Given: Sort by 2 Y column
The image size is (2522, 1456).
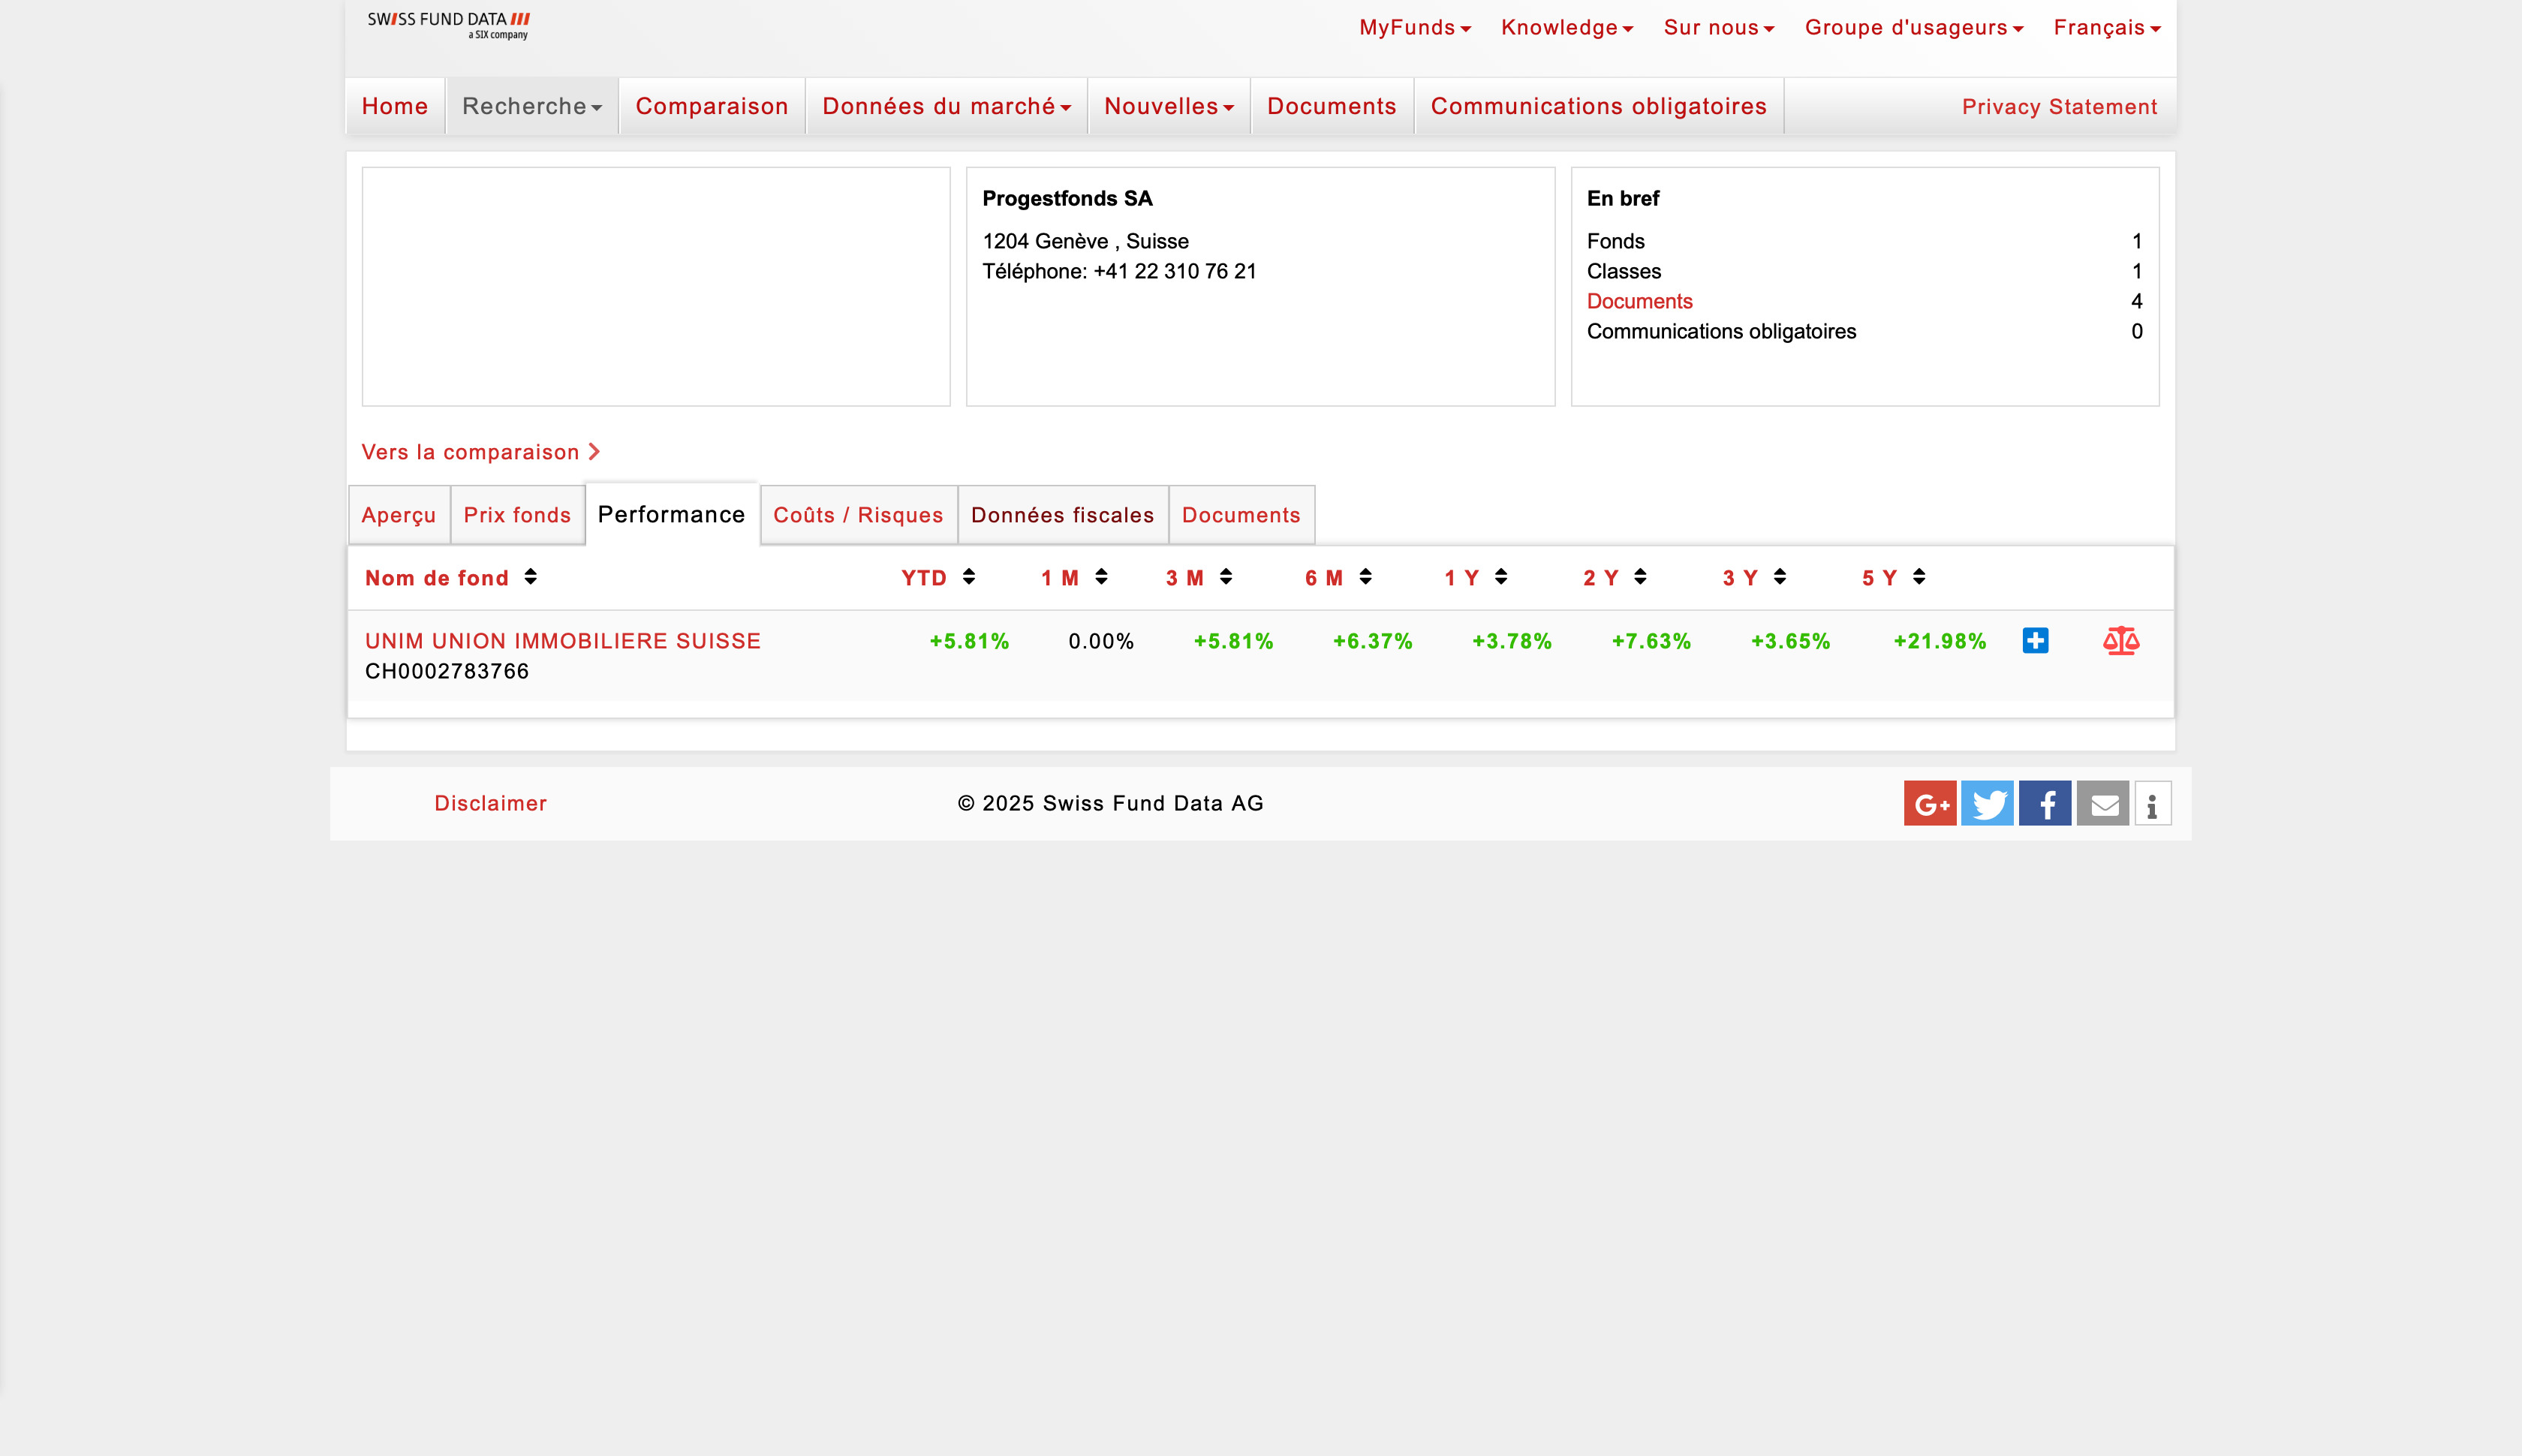Looking at the screenshot, I should 1615,578.
